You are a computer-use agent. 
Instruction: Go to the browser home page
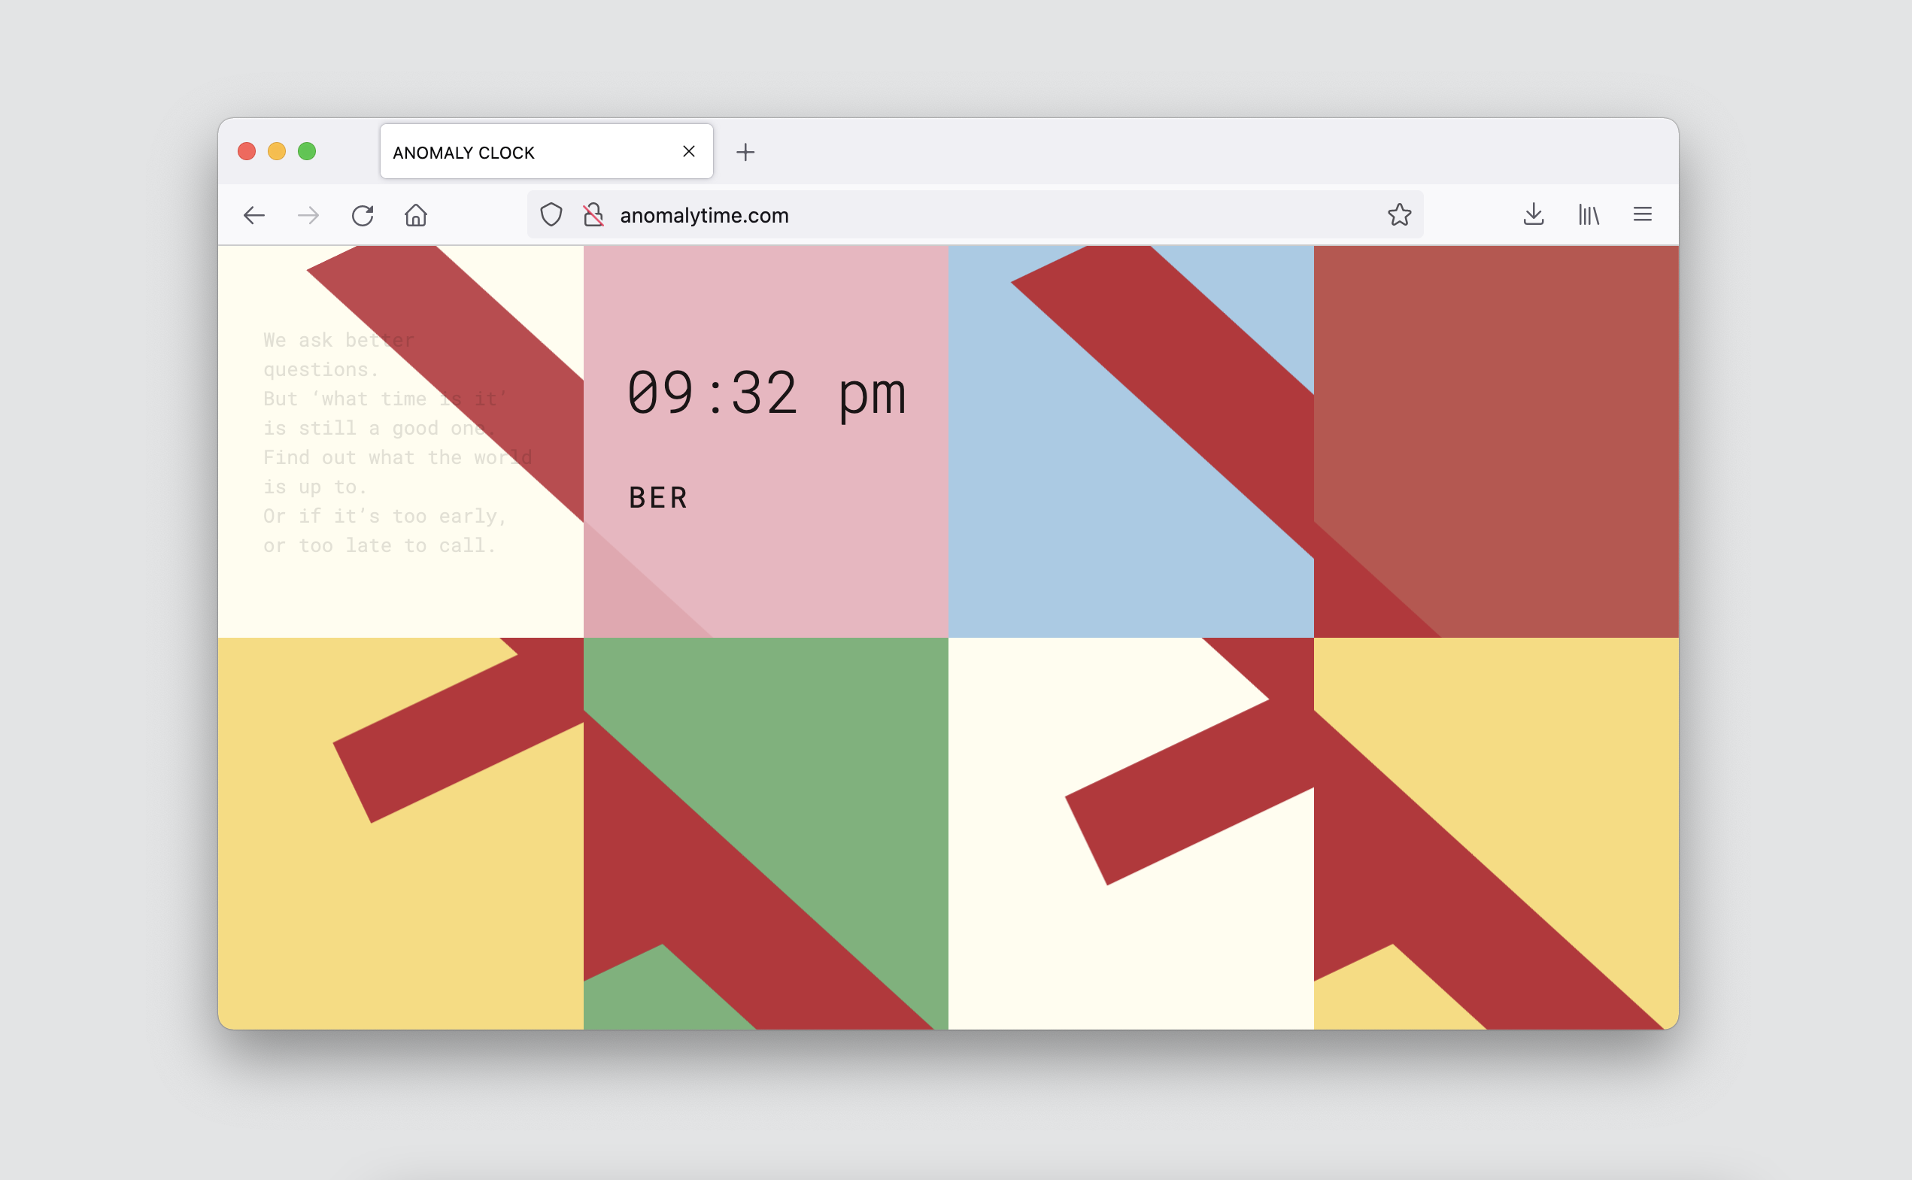click(x=416, y=215)
